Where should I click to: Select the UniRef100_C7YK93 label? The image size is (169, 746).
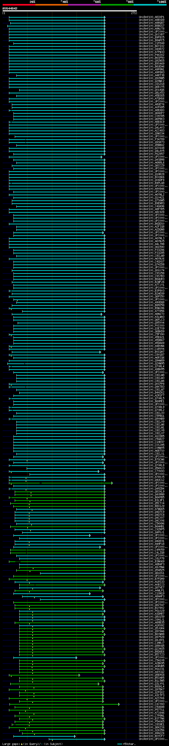click(x=152, y=471)
